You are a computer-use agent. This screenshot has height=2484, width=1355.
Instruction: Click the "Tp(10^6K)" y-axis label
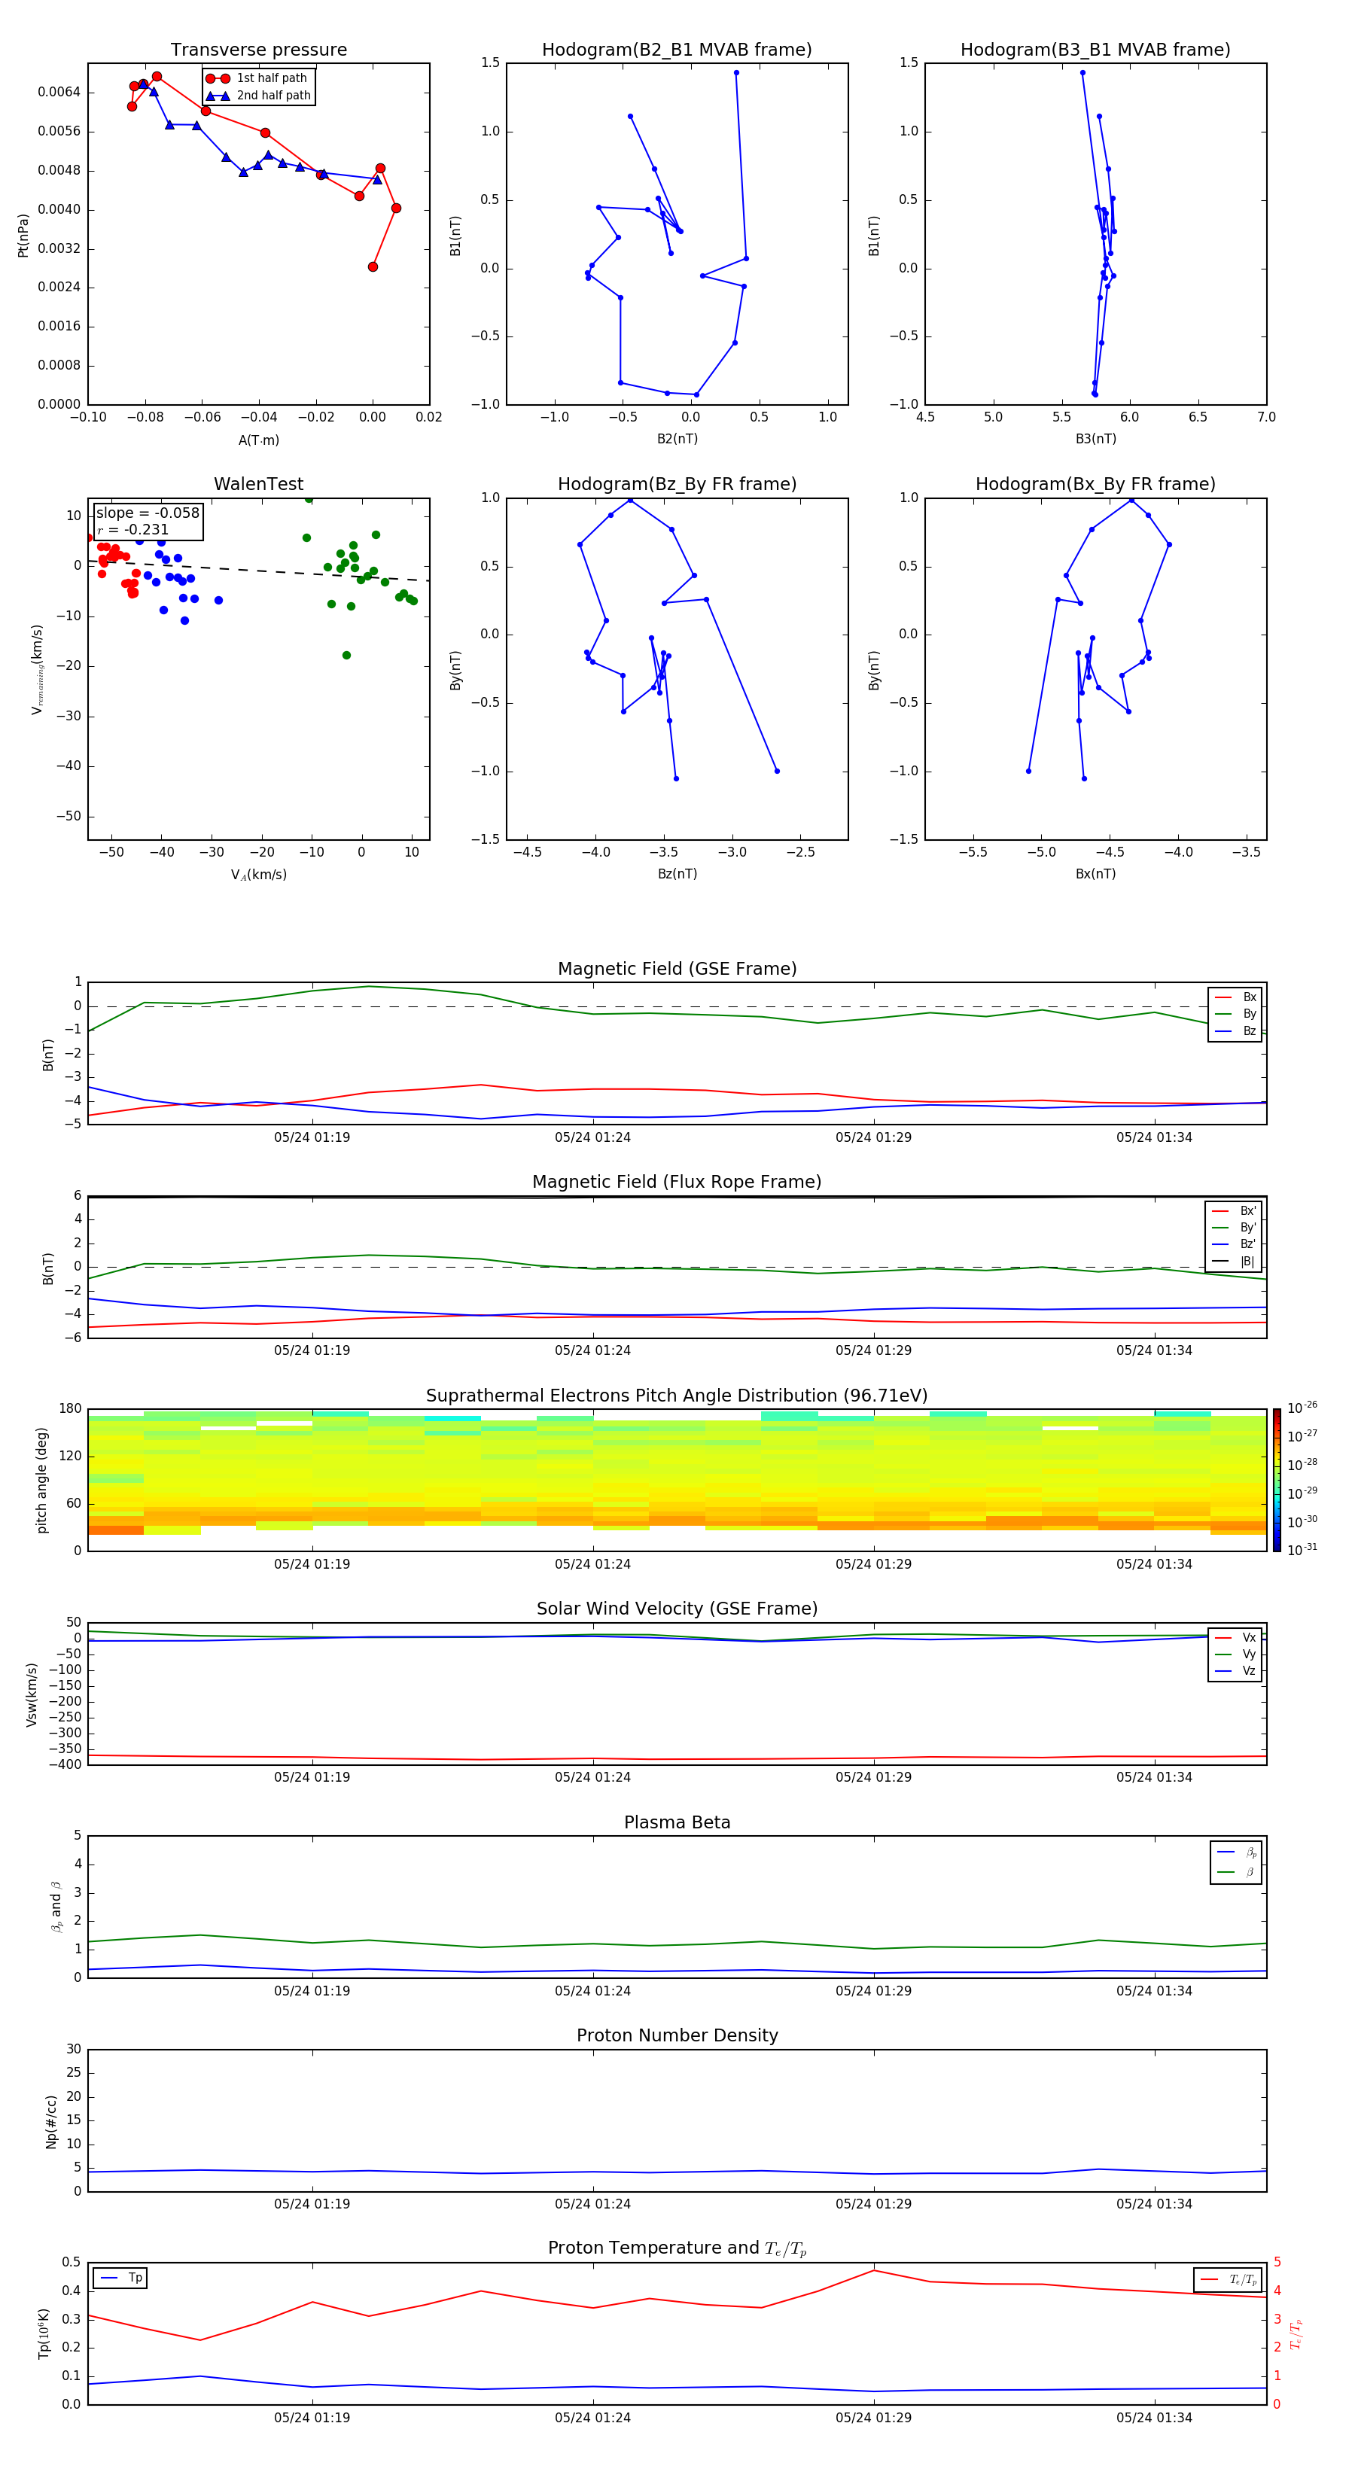coord(44,2334)
